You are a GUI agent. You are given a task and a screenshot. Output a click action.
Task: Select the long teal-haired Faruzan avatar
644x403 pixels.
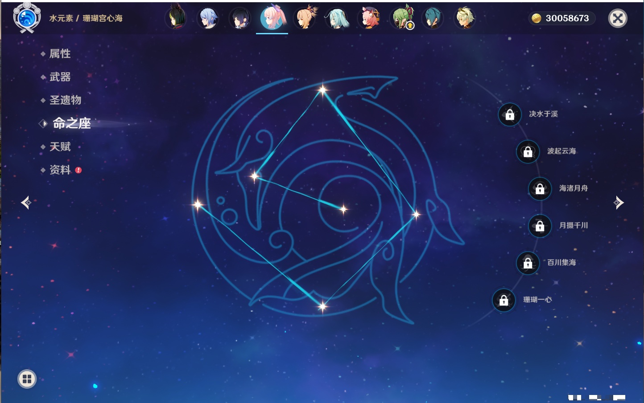[337, 18]
